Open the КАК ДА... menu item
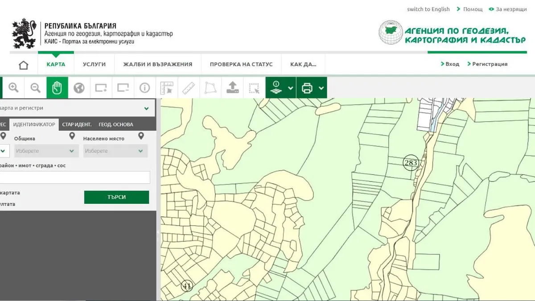The image size is (535, 301). tap(303, 64)
